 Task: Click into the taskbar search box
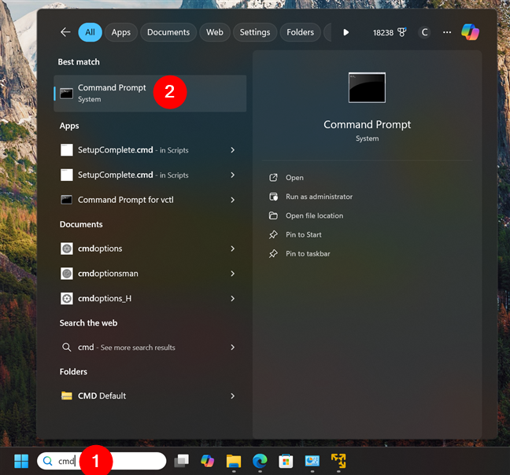[x=102, y=461]
